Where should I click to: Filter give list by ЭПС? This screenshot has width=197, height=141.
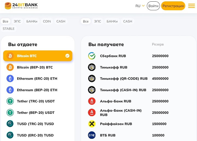[17, 21]
